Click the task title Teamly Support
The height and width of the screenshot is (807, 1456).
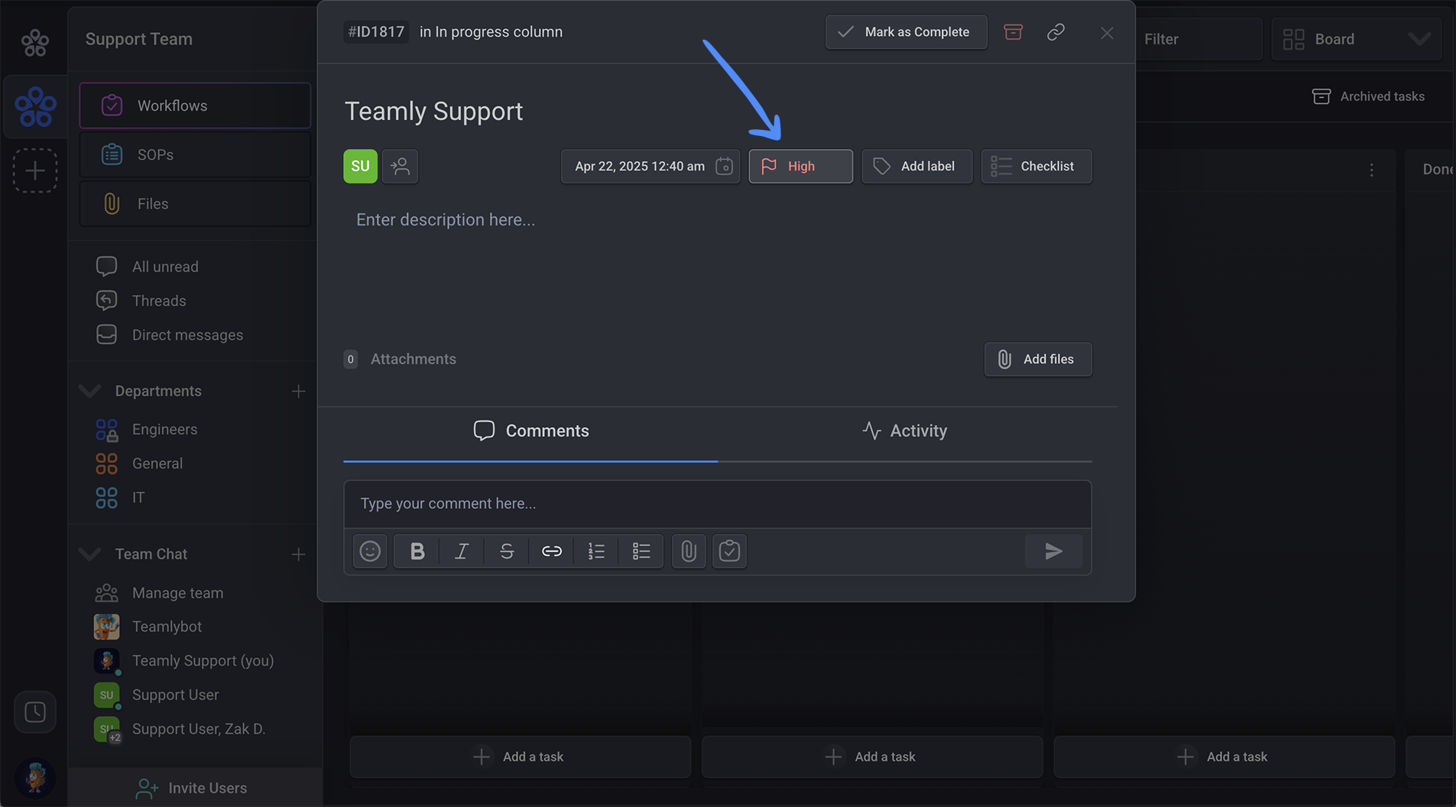pyautogui.click(x=433, y=112)
